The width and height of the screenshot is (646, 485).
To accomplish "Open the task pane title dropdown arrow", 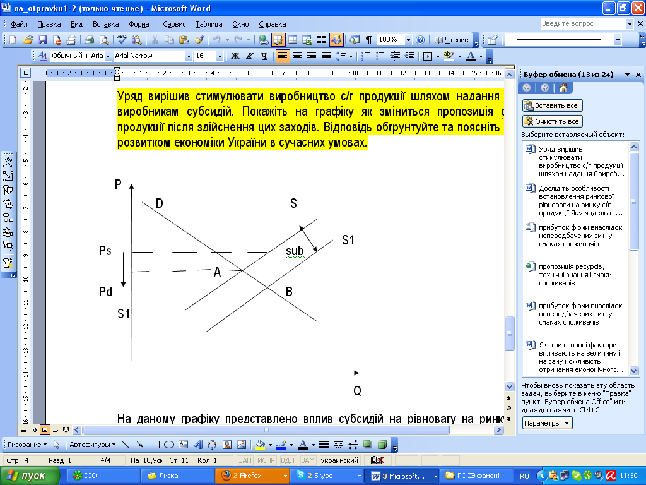I will (627, 75).
